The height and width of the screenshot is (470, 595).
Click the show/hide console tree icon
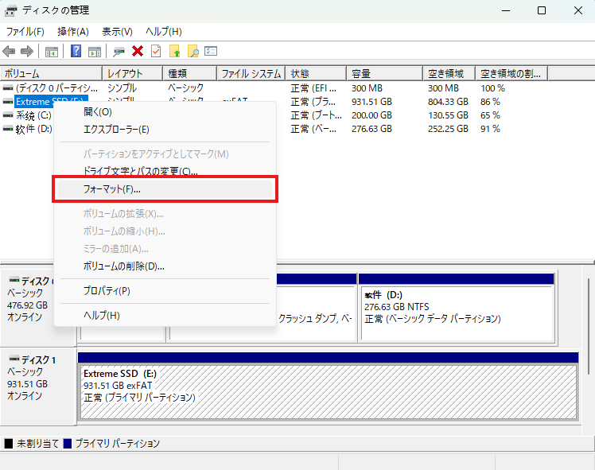click(52, 52)
